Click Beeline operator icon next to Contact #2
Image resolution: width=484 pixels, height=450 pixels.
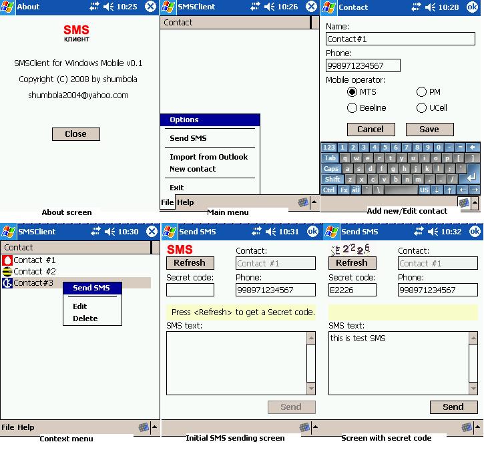point(7,271)
